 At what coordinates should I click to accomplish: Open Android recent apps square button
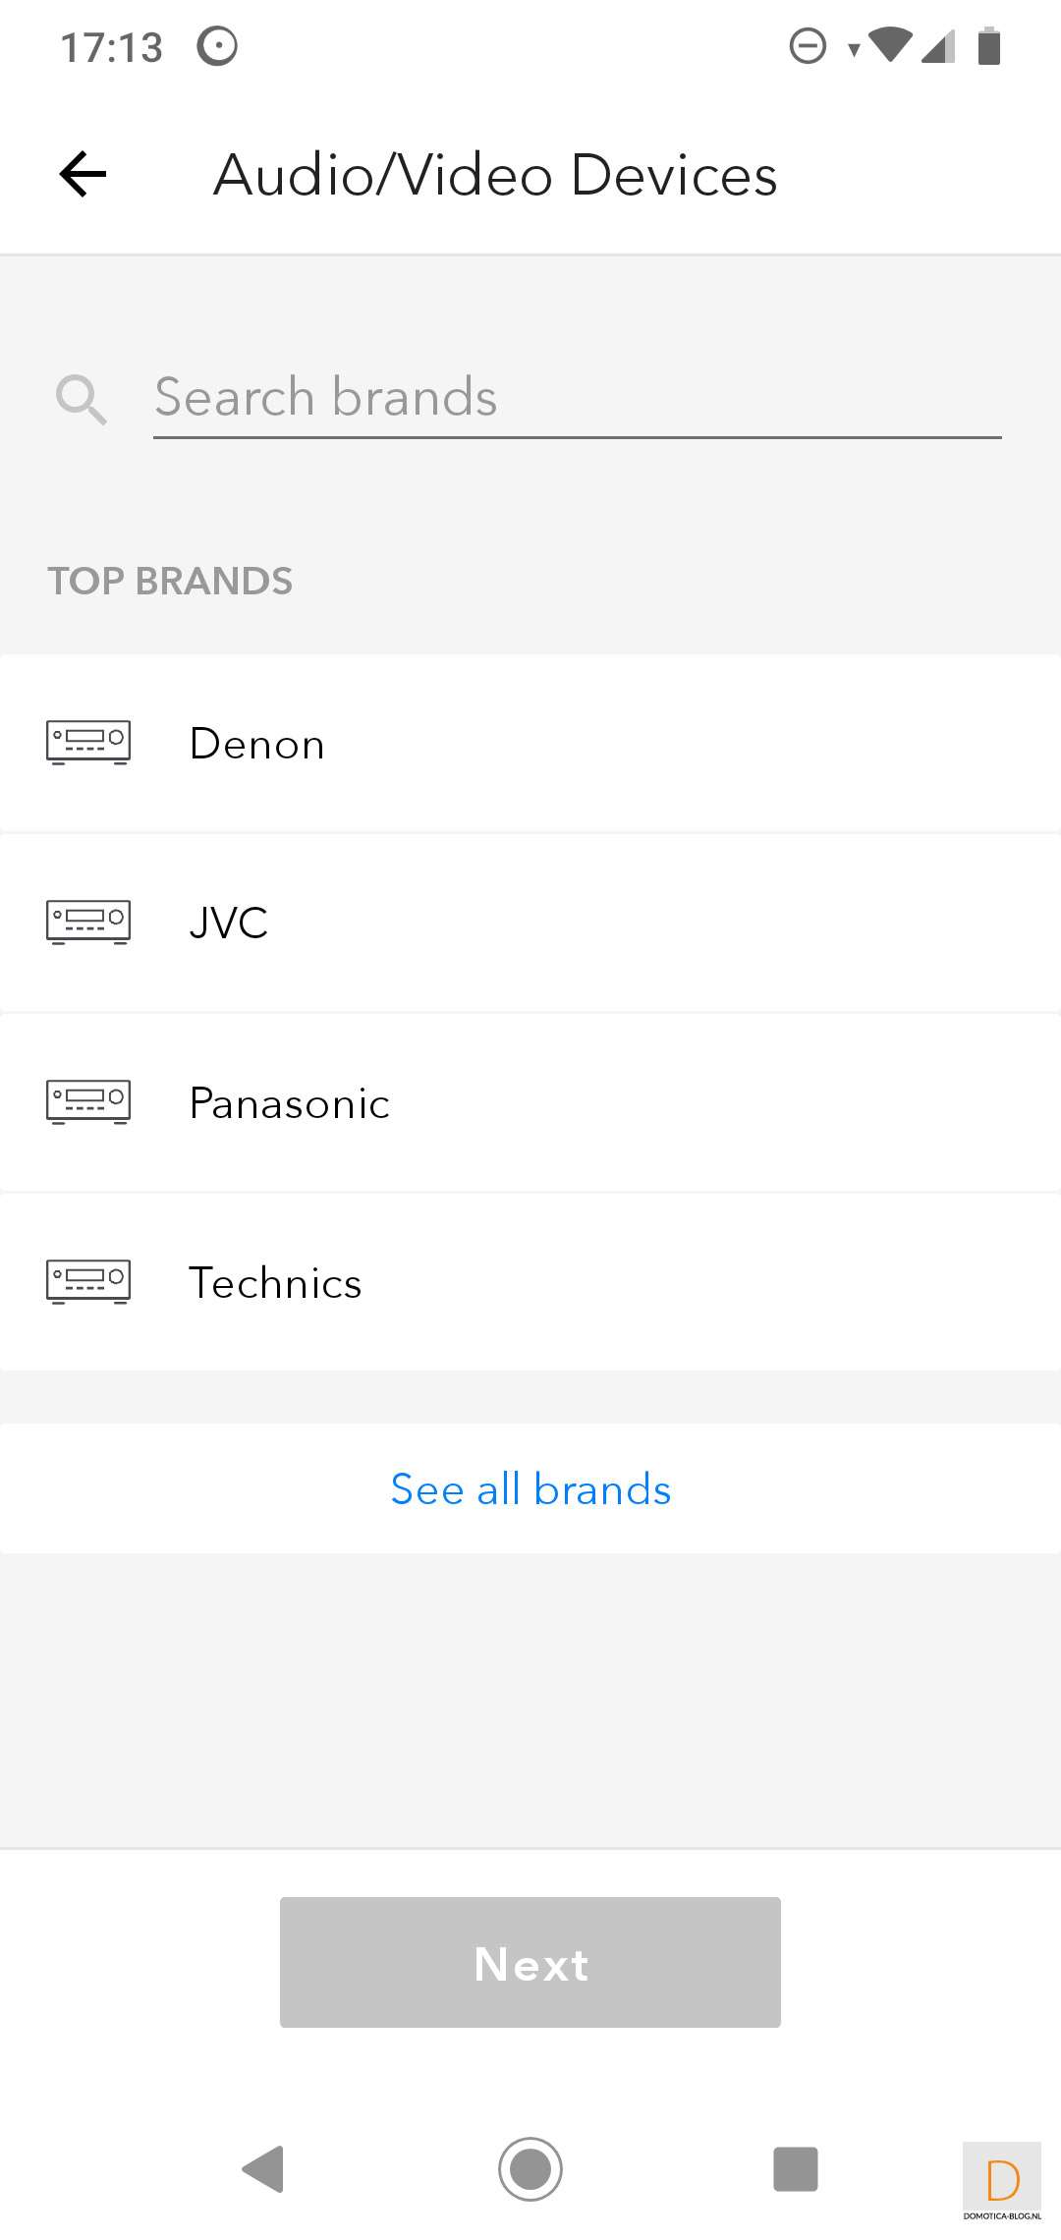[x=795, y=2168]
